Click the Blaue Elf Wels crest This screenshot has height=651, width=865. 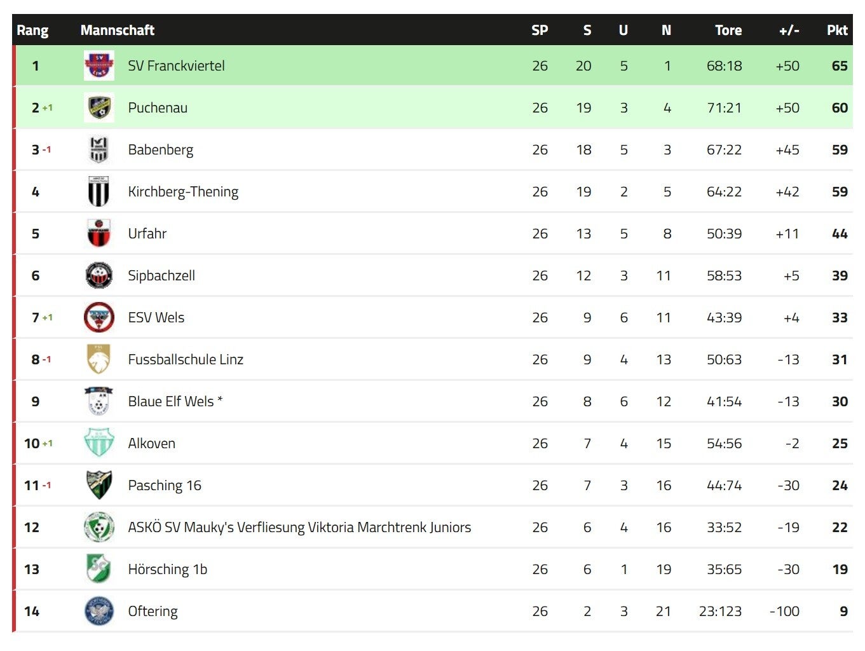point(99,401)
